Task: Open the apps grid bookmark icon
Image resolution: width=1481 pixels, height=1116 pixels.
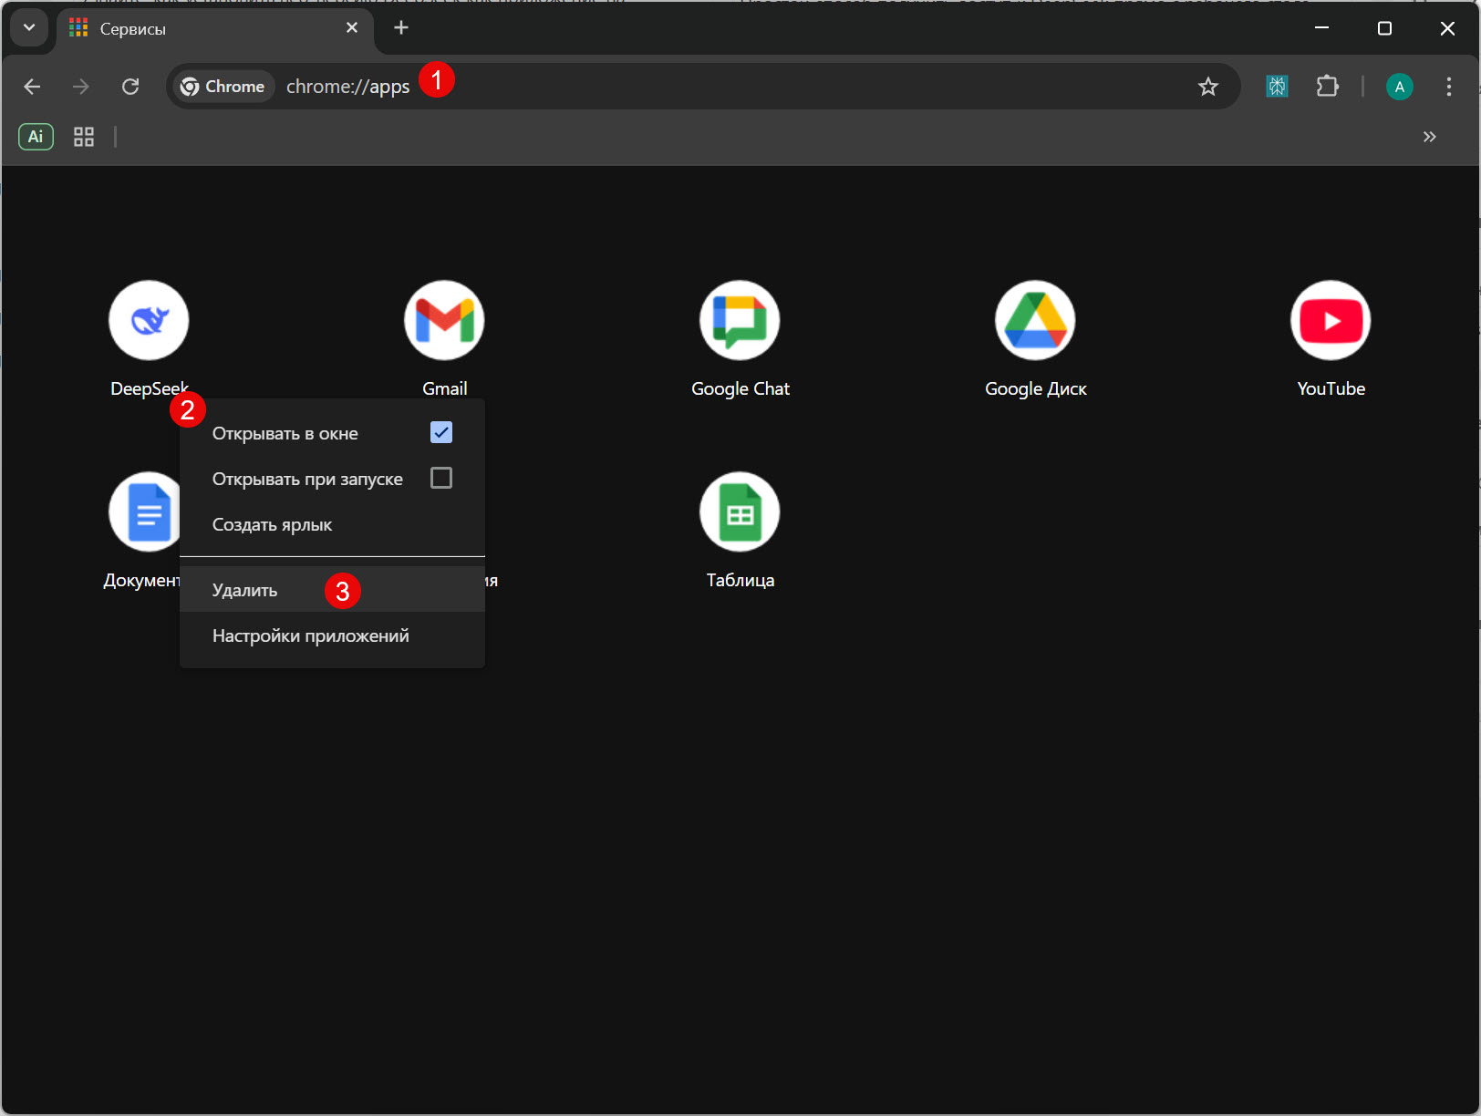Action: point(84,137)
